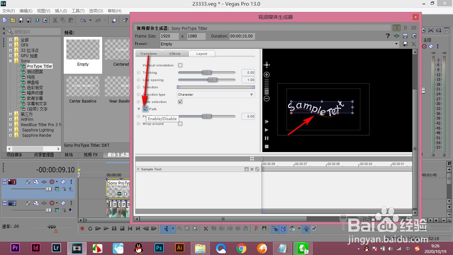Open the Selection type dropdown
This screenshot has width=453, height=255.
216,95
